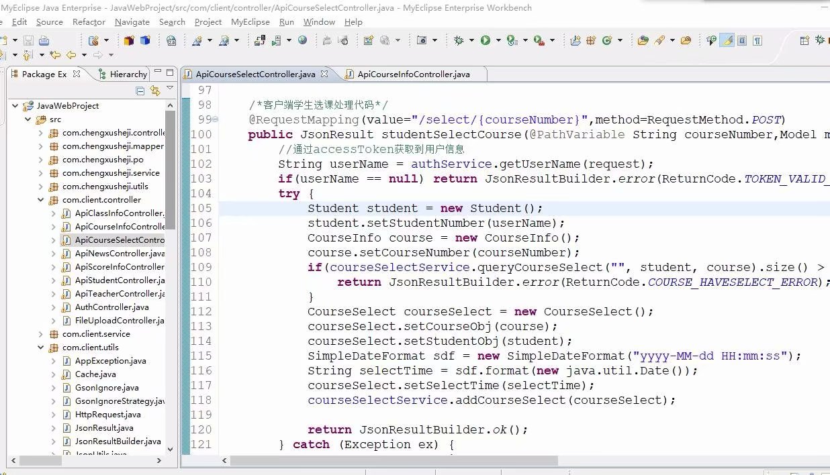Image resolution: width=830 pixels, height=475 pixels.
Task: Close the ApiCourseSelectController.java editor tab
Action: (324, 74)
